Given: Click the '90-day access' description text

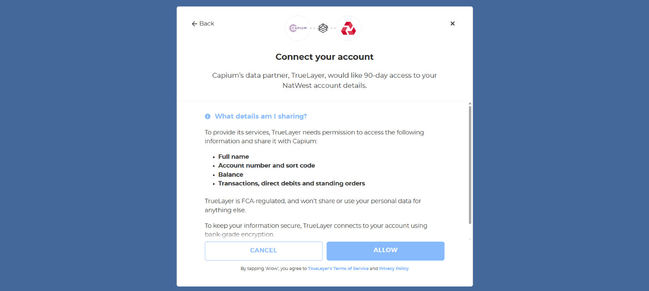Looking at the screenshot, I should (x=324, y=80).
